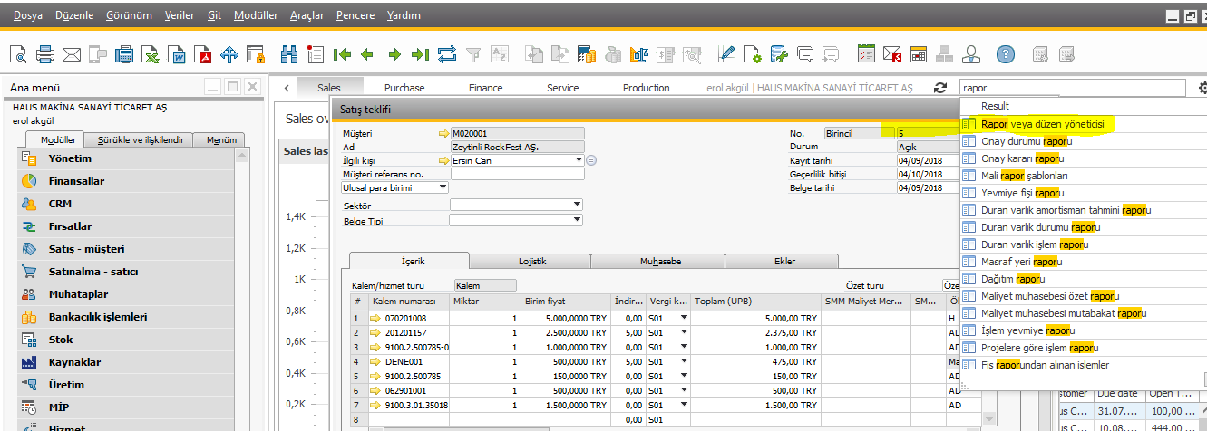Select 'Rapor veya düzen yöneticisi' search result
This screenshot has width=1207, height=431.
[1042, 124]
